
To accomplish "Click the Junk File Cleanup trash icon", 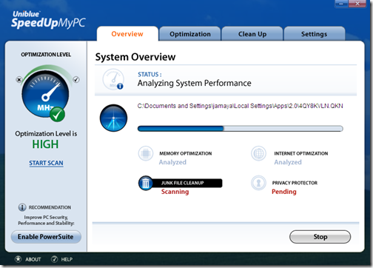I will coord(146,183).
